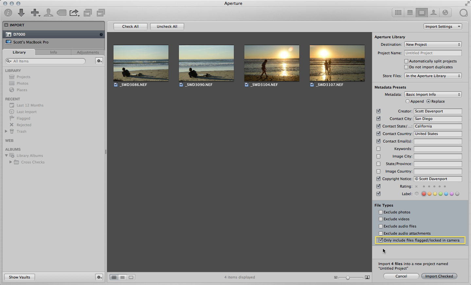The width and height of the screenshot is (471, 285).
Task: Click the New plus toolbar icon
Action: point(35,13)
